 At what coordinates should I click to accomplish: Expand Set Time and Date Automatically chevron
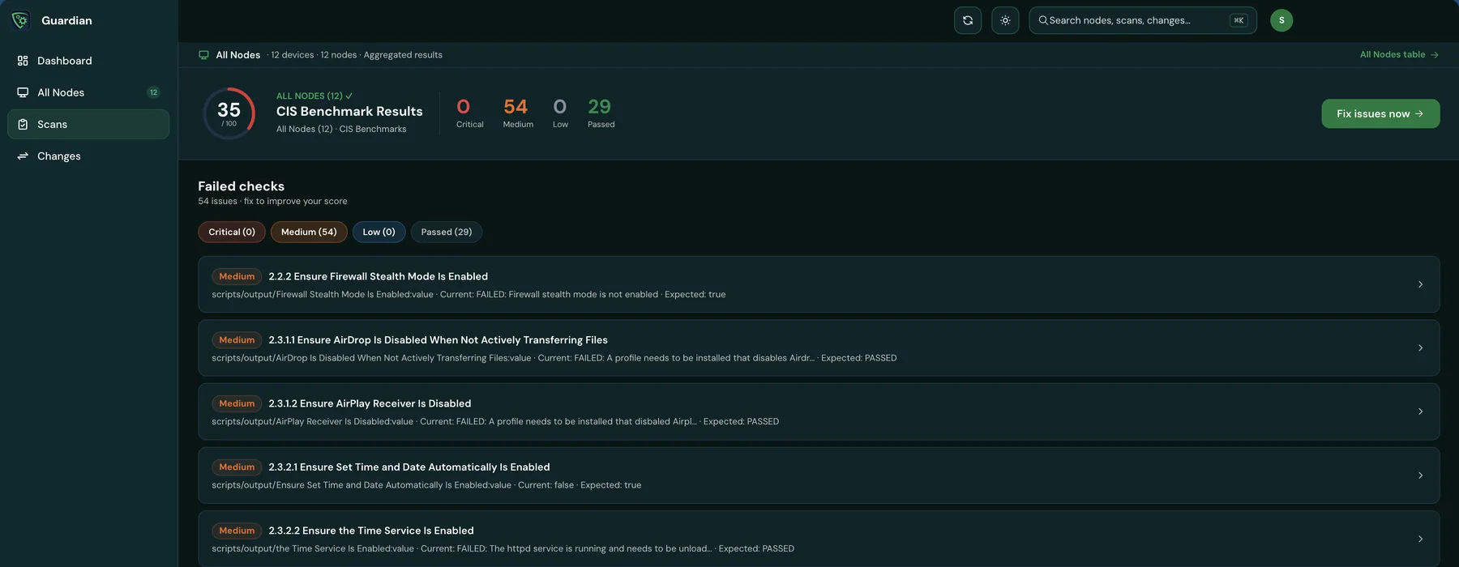1420,475
